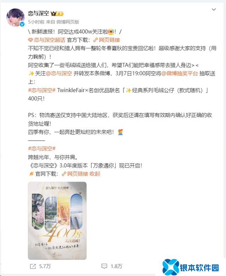Click the repost icon showing 5.7万
The image size is (226, 276).
click(x=33, y=266)
